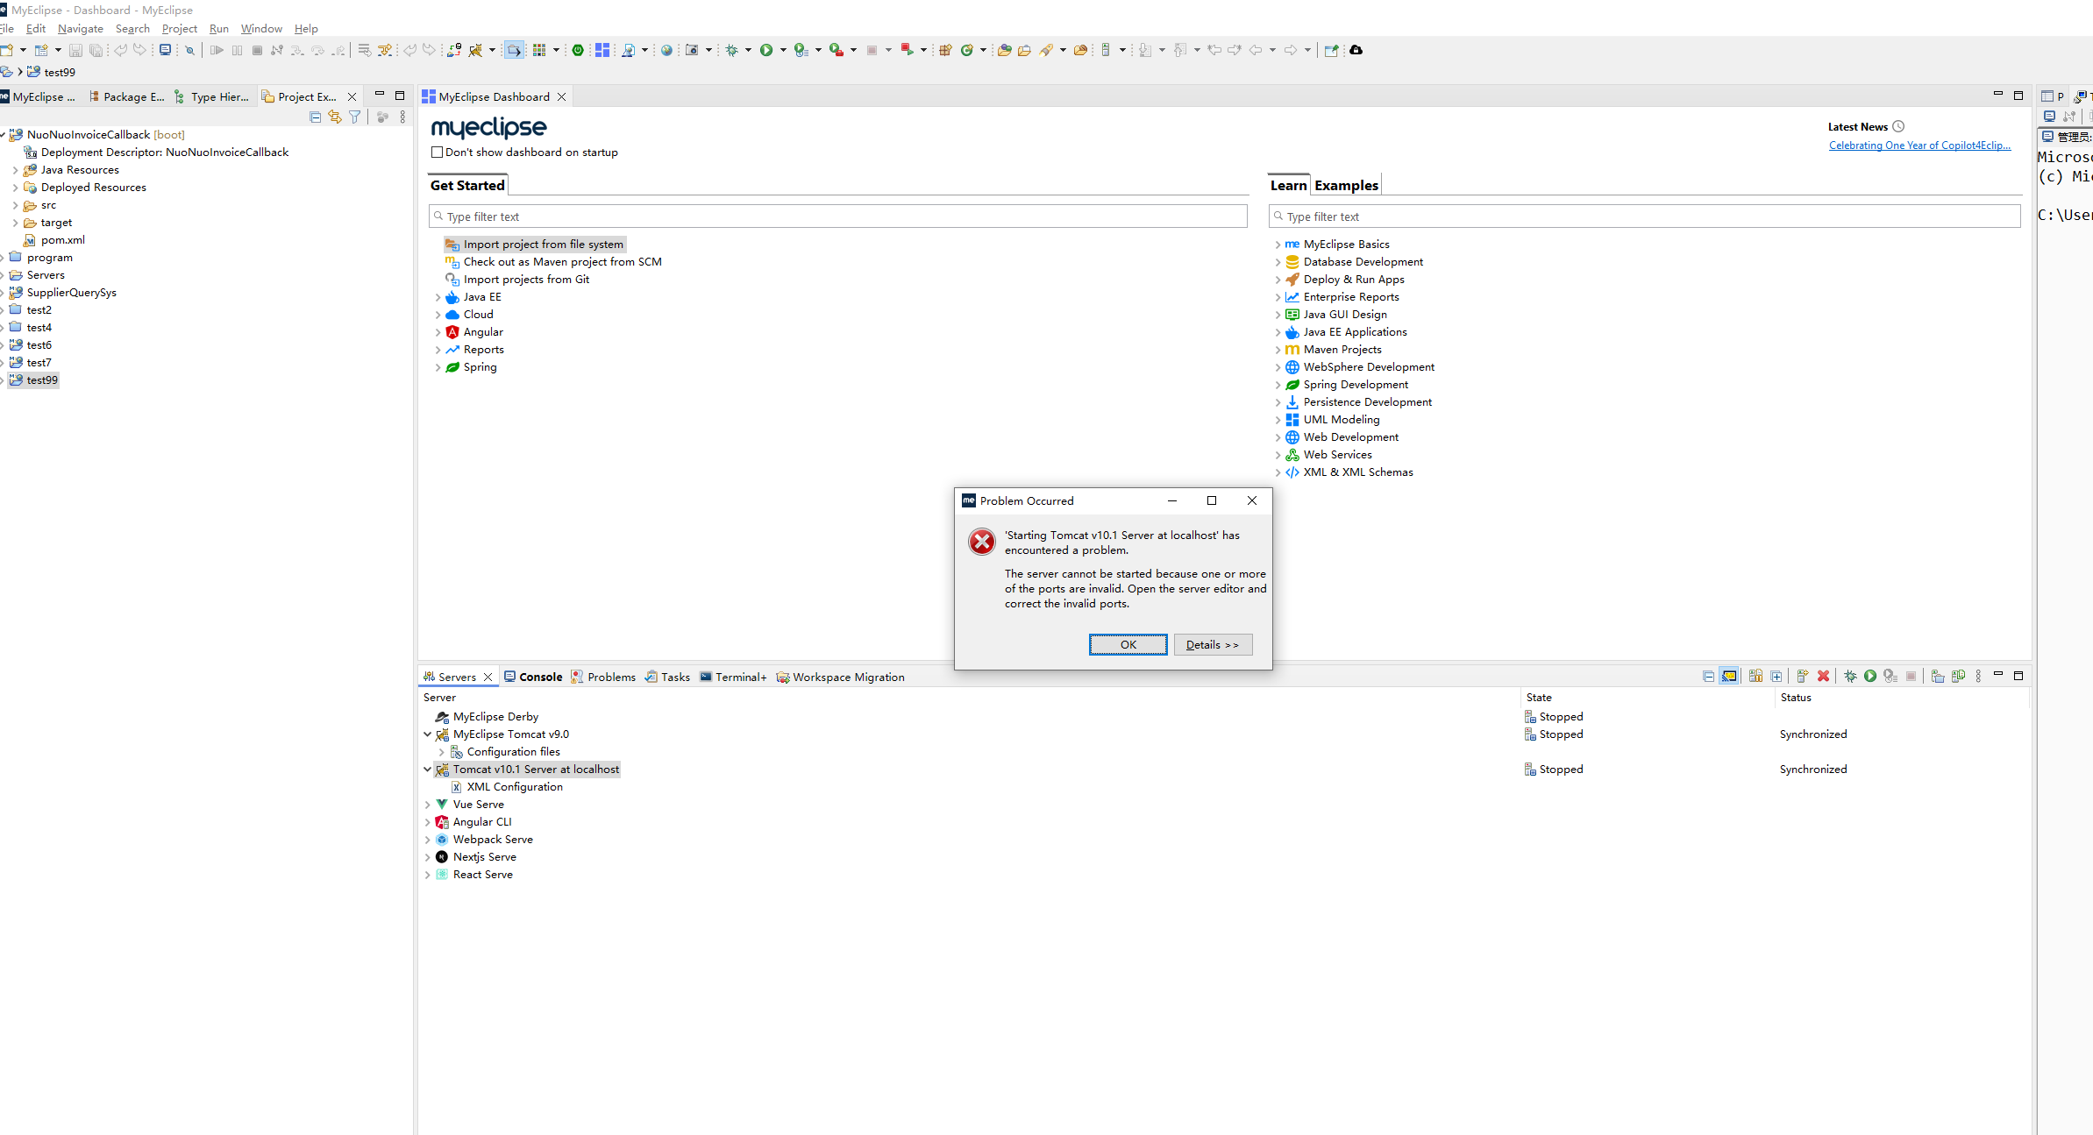Expand Spring in Get Started list
The height and width of the screenshot is (1135, 2093).
pyautogui.click(x=438, y=367)
